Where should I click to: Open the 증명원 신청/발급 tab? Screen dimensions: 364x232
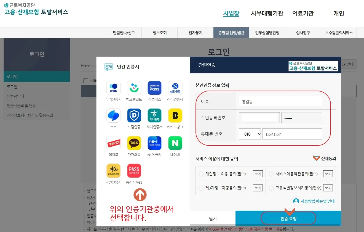(231, 33)
